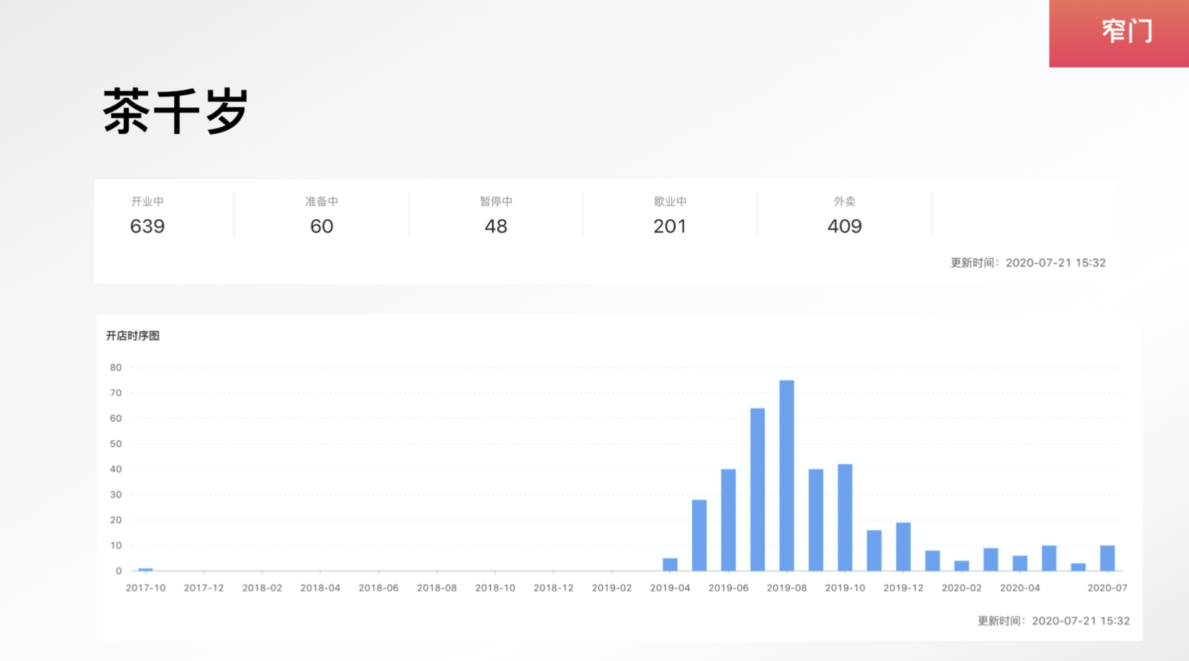Click the 2017-10 x-axis label
This screenshot has height=661, width=1189.
pos(145,588)
